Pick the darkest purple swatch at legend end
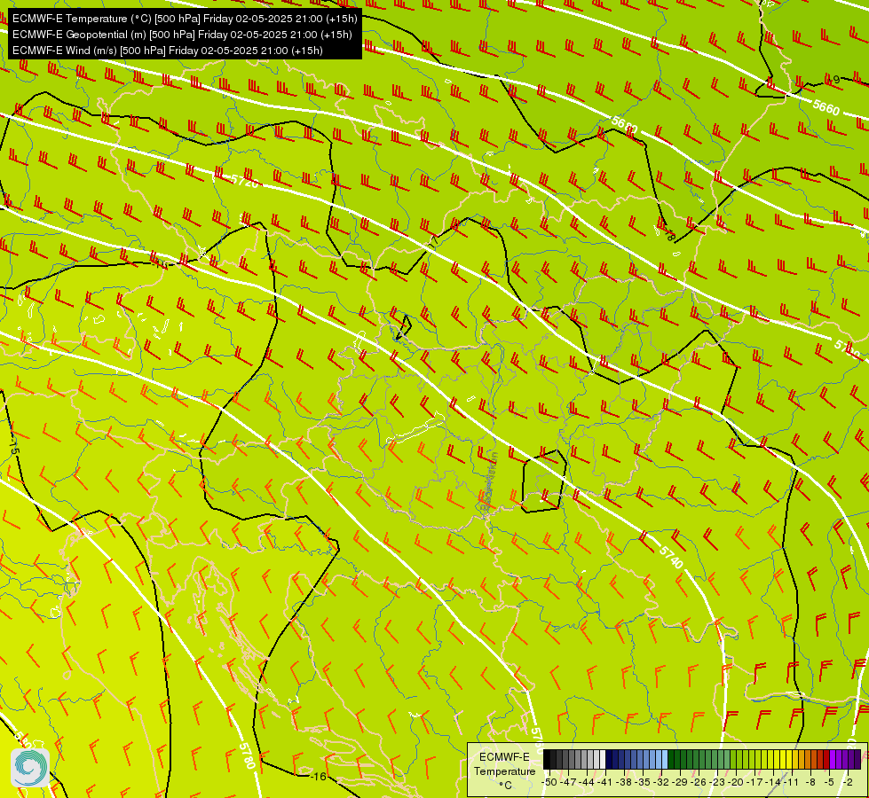869x798 pixels. (x=858, y=759)
